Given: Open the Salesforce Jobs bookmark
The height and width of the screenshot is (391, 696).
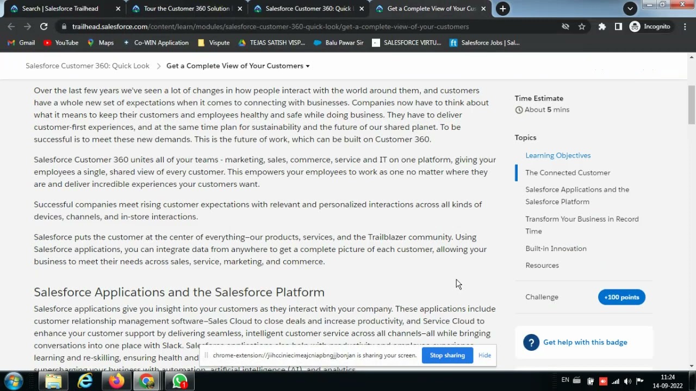Looking at the screenshot, I should [484, 43].
